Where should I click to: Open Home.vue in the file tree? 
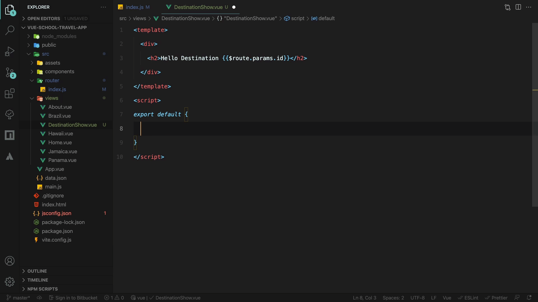point(60,143)
